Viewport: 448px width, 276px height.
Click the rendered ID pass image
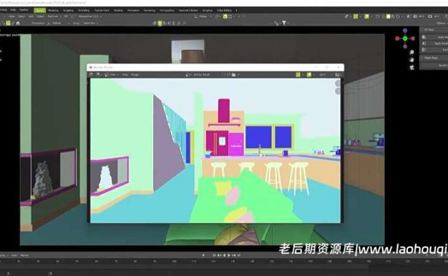pyautogui.click(x=215, y=150)
